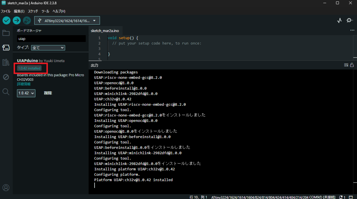Click the 削除 remove button
Viewport: 357px width, 199px height.
coord(48,93)
